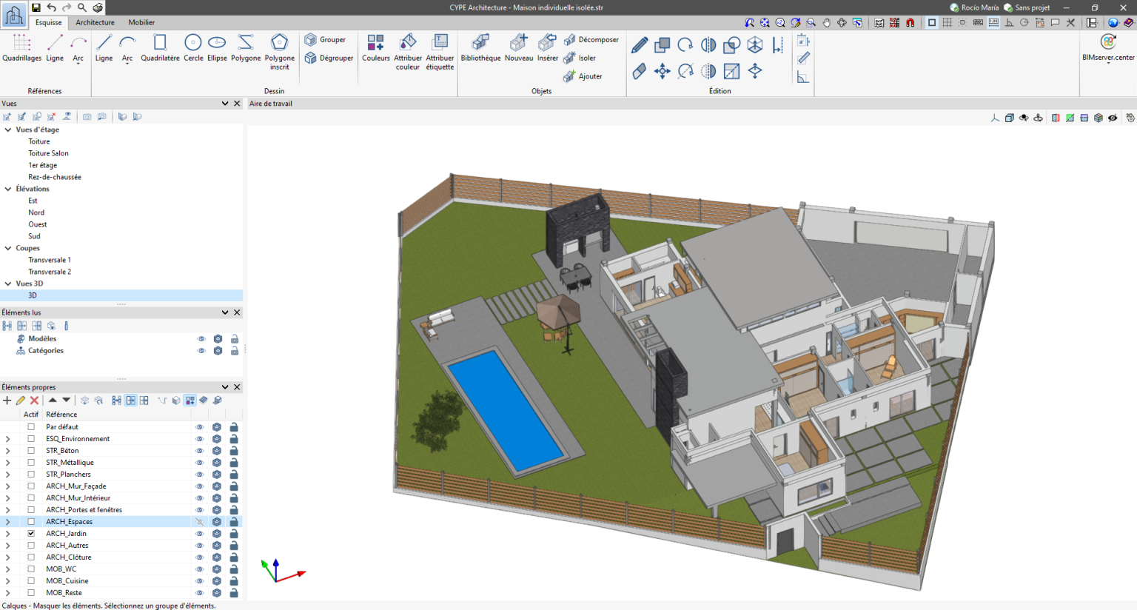Open the Couleurs tool
Image resolution: width=1137 pixels, height=610 pixels.
click(x=376, y=47)
